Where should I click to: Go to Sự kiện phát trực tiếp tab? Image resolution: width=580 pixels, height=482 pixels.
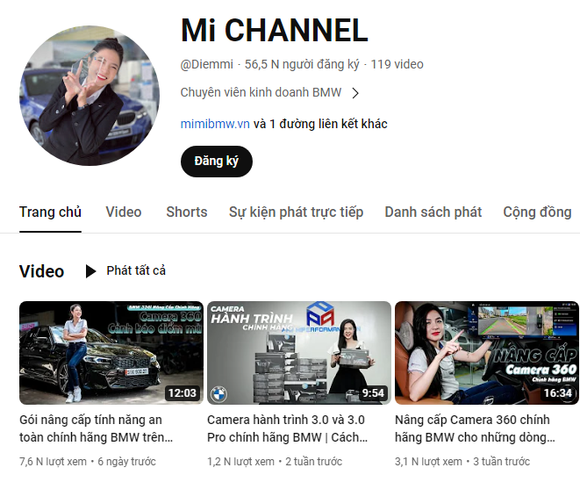[x=296, y=212]
